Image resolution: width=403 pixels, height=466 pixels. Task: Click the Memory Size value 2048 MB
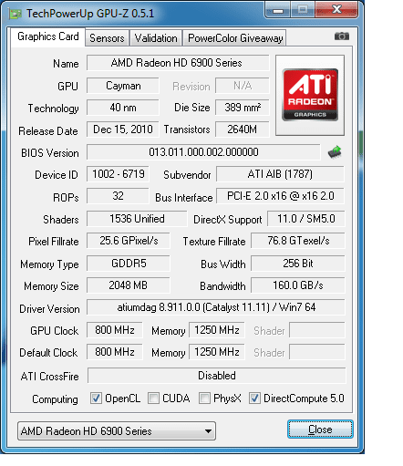[x=129, y=285]
